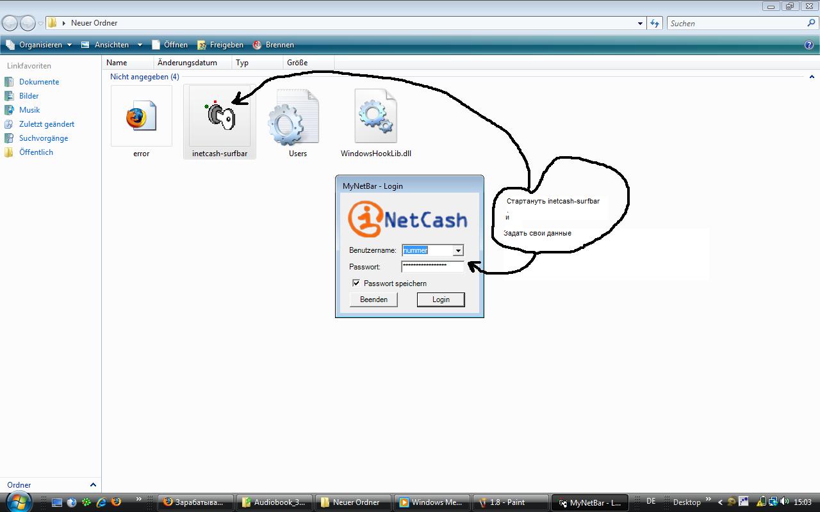Screen dimensions: 820x512
Task: Switch to the 1.8 - Paint taskbar window
Action: coord(510,502)
